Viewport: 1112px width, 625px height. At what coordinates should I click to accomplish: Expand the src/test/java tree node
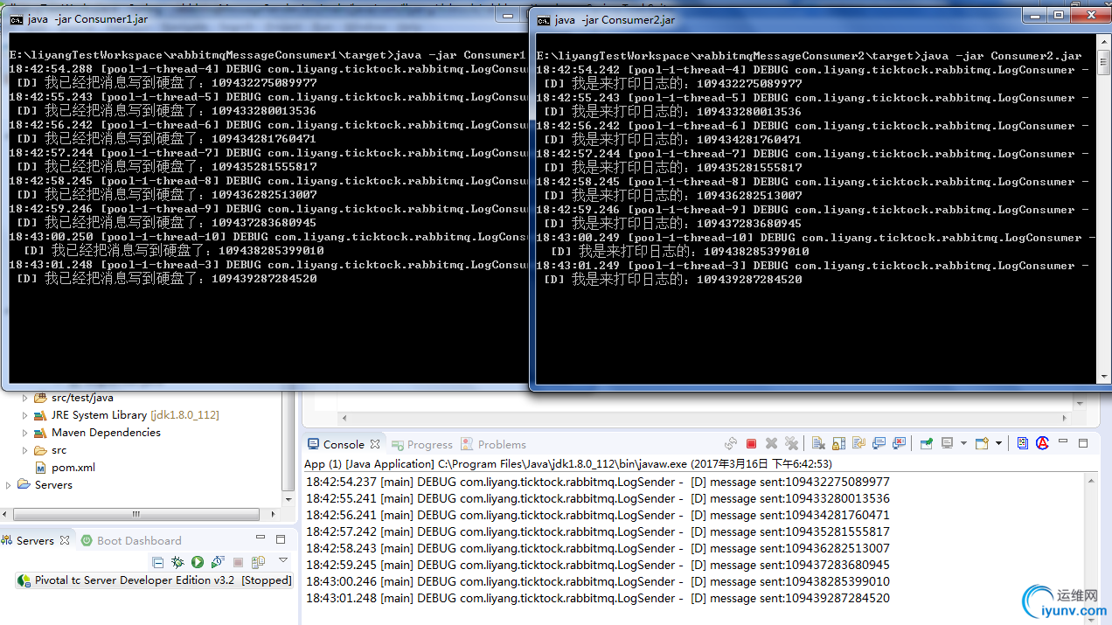24,398
